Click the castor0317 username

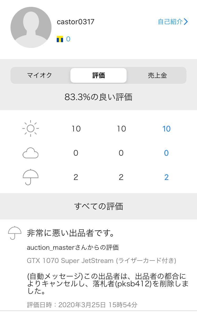[x=75, y=22]
